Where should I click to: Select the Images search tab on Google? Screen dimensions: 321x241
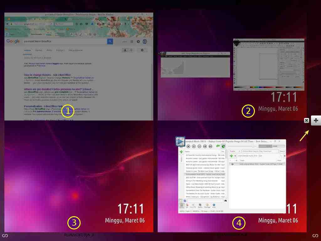[x=39, y=50]
